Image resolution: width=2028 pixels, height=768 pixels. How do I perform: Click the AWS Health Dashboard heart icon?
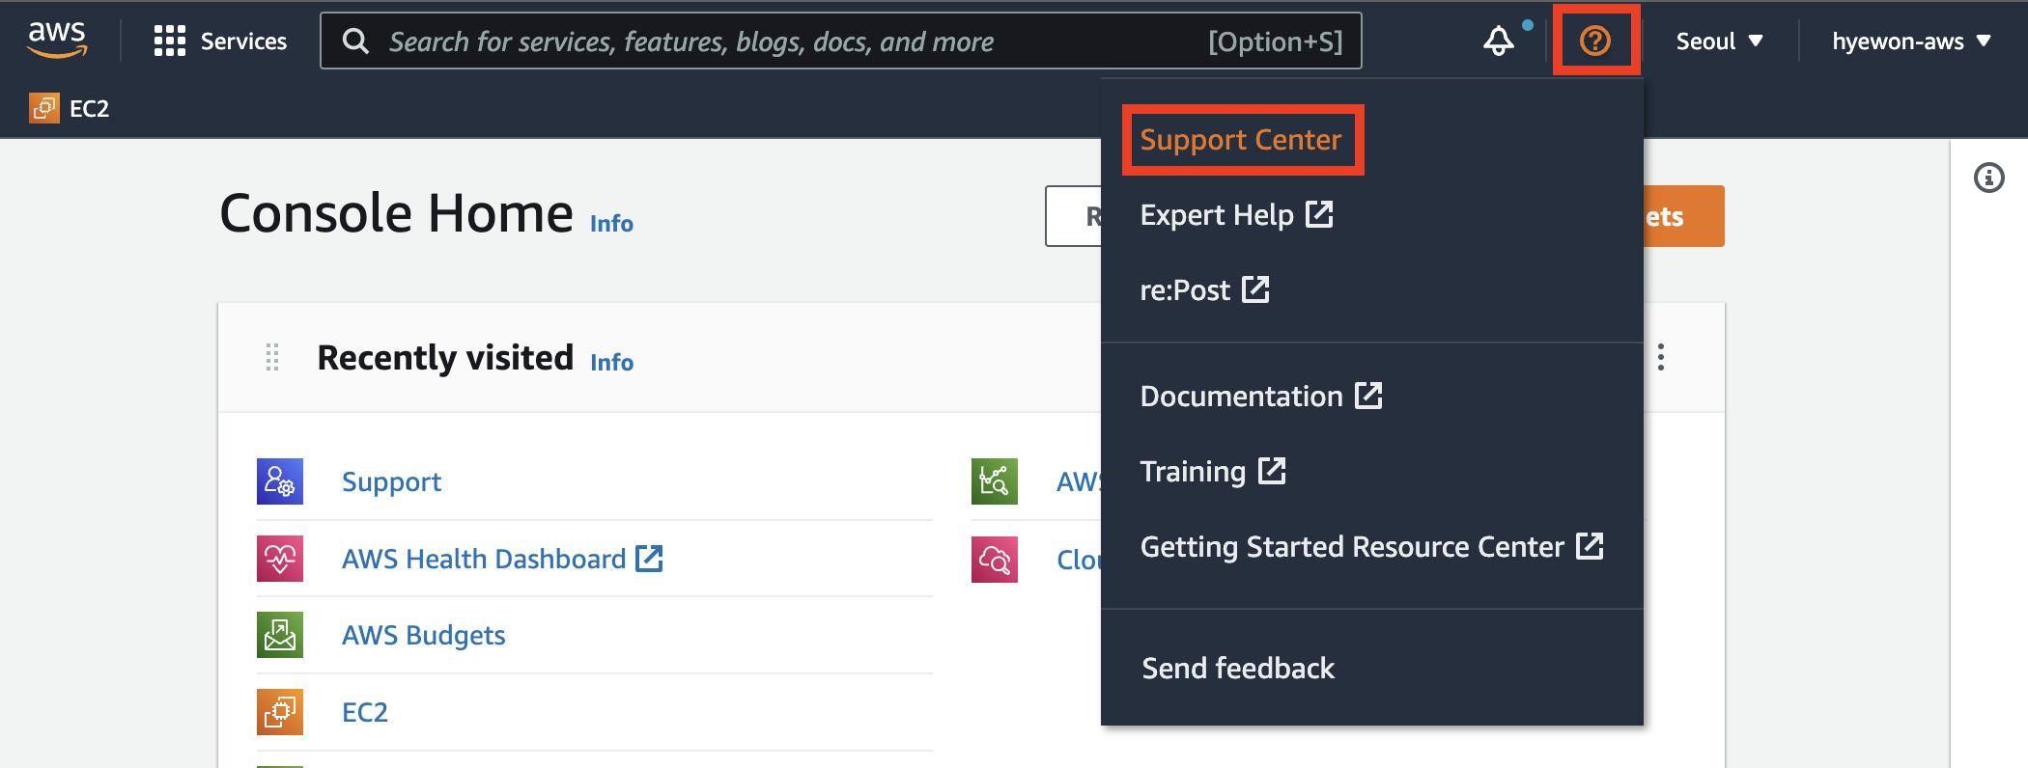pyautogui.click(x=280, y=559)
